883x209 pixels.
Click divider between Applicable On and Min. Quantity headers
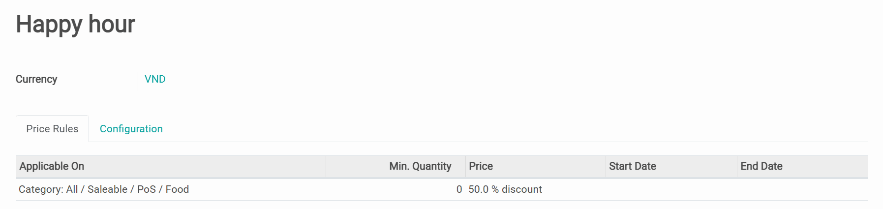(326, 166)
